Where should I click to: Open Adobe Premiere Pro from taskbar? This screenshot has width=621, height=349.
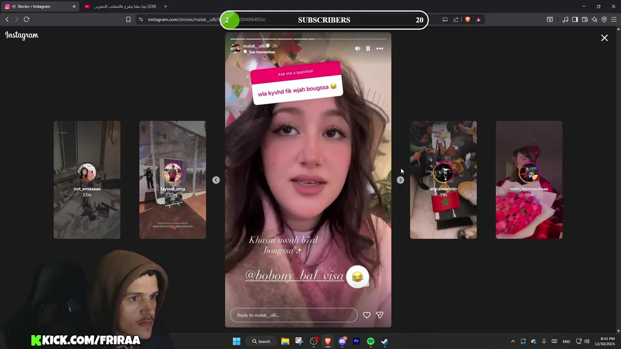357,341
